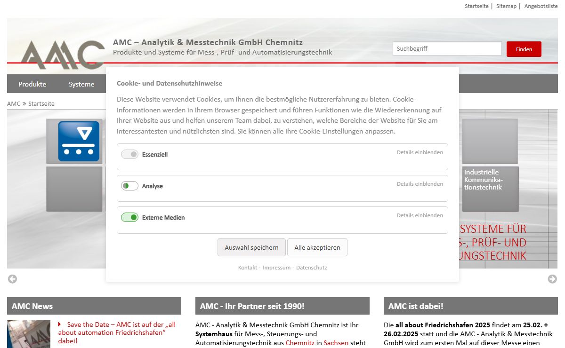The image size is (565, 348).
Task: Click Startseite in the breadcrumb
Action: (x=41, y=103)
